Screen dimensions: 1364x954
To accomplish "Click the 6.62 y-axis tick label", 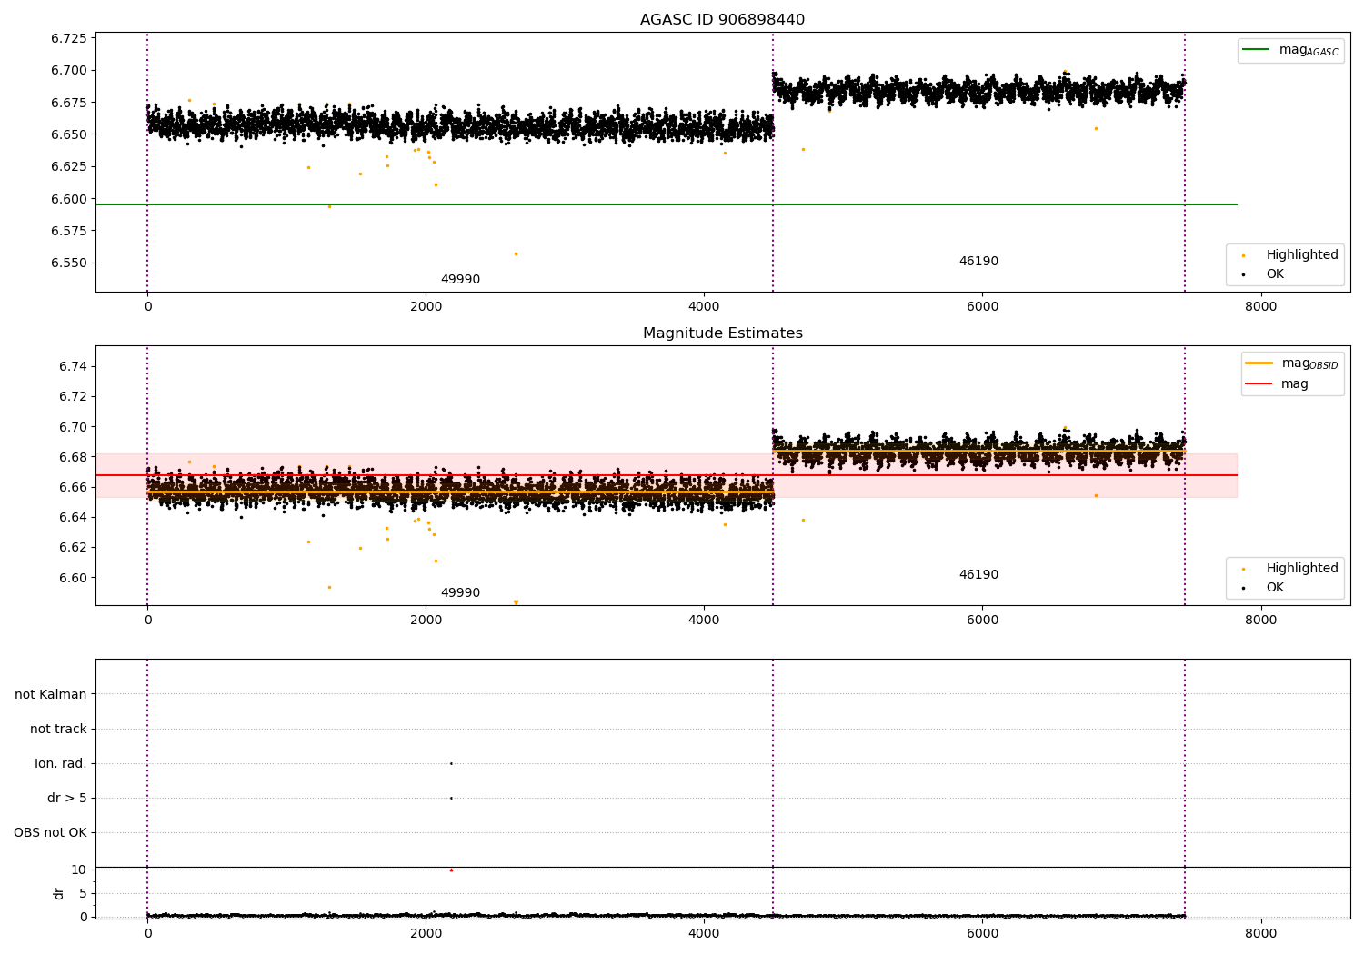I will 73,547.
